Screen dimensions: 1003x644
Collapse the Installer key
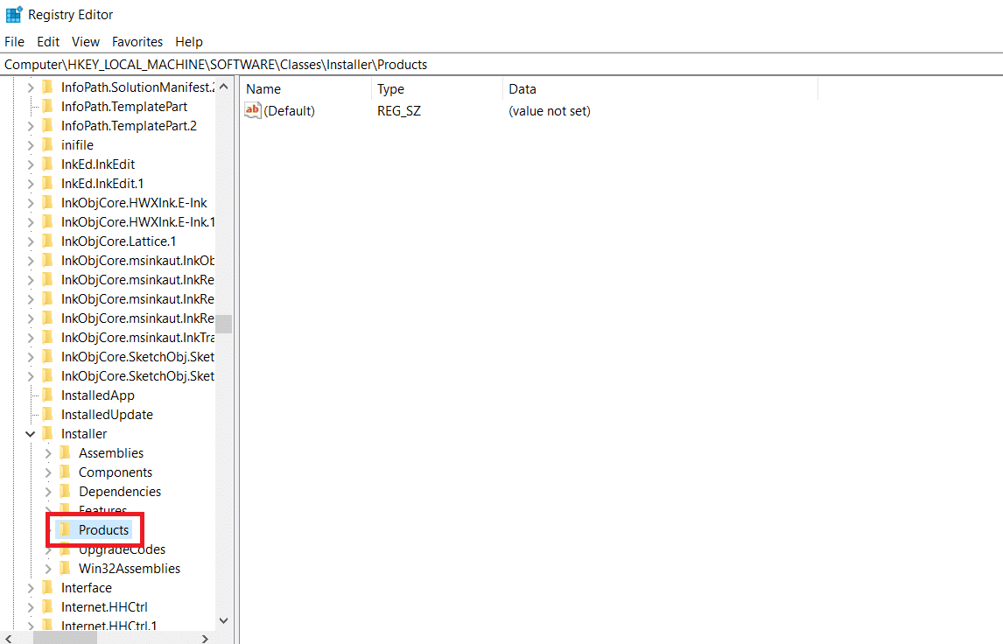[30, 434]
